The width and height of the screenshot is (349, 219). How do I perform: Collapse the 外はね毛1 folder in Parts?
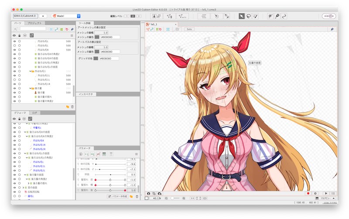tap(30, 71)
